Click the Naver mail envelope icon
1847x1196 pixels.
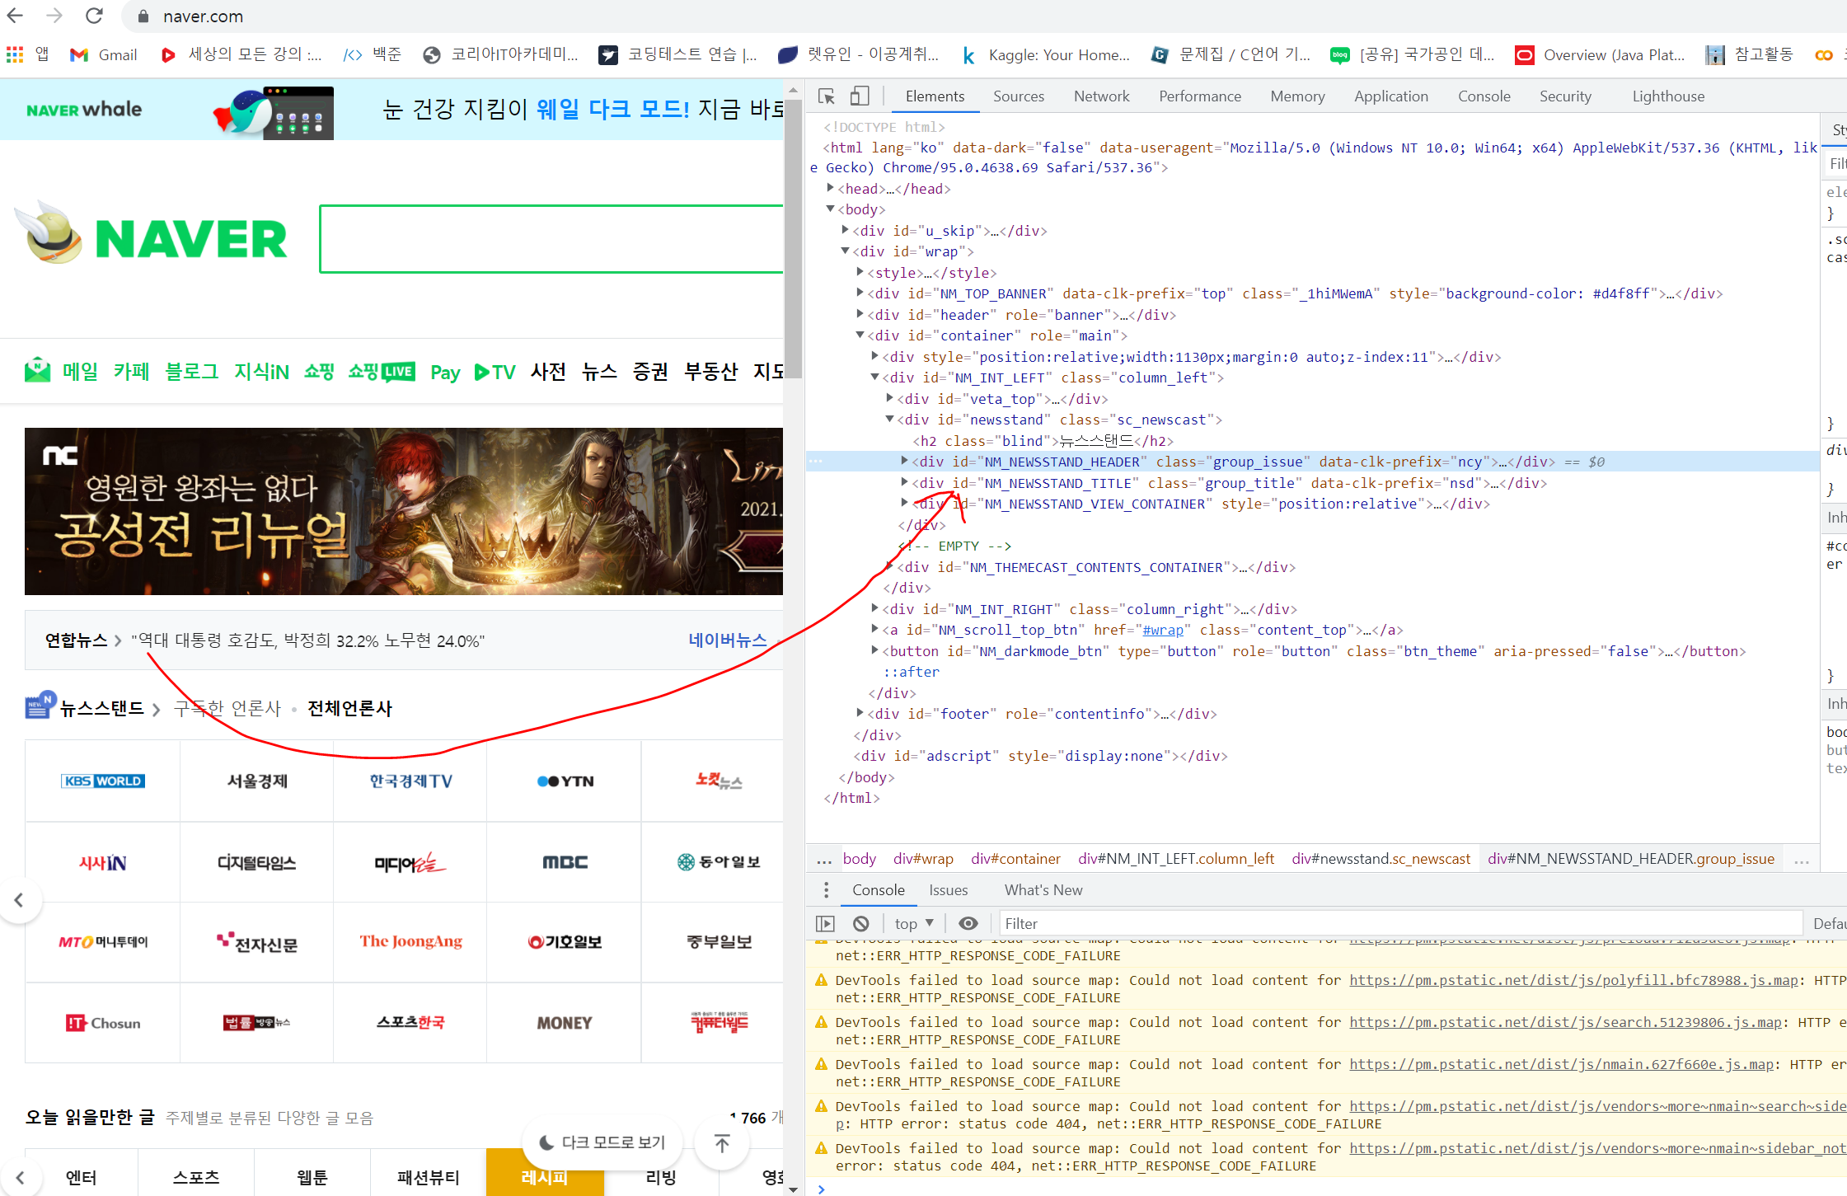pyautogui.click(x=37, y=371)
